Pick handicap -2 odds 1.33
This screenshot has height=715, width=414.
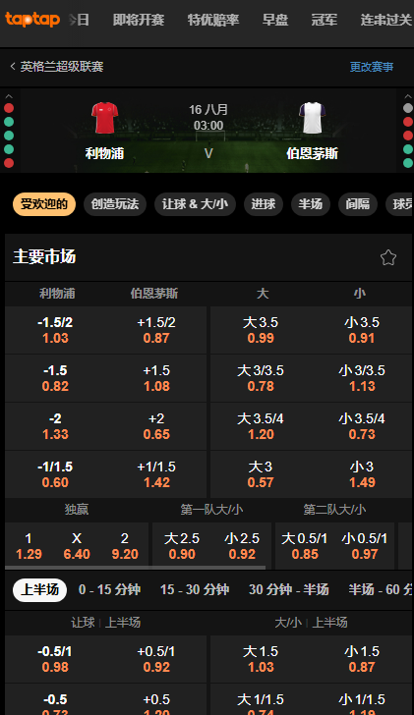(x=55, y=426)
